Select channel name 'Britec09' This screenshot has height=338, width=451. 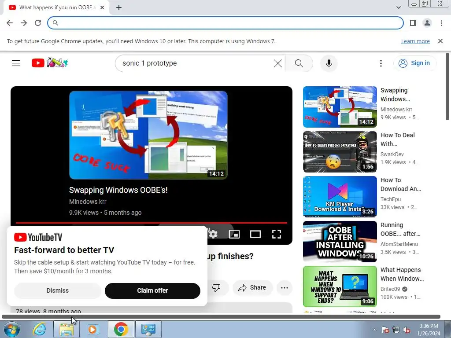point(390,289)
